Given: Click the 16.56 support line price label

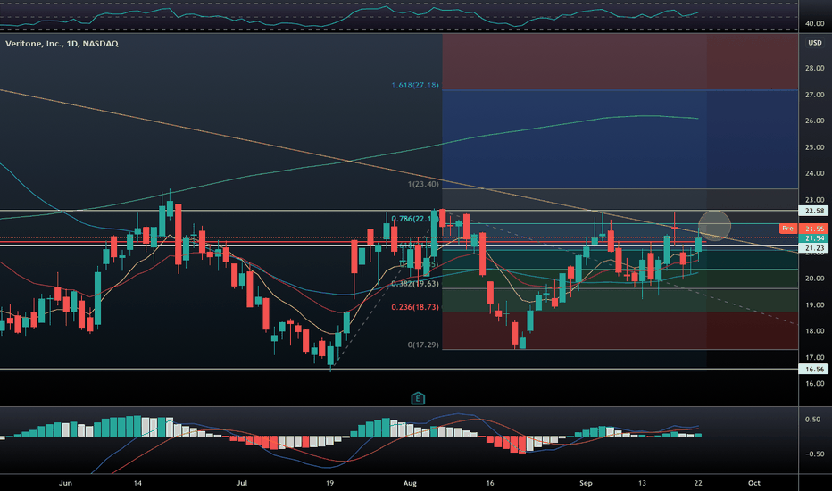Looking at the screenshot, I should (813, 369).
